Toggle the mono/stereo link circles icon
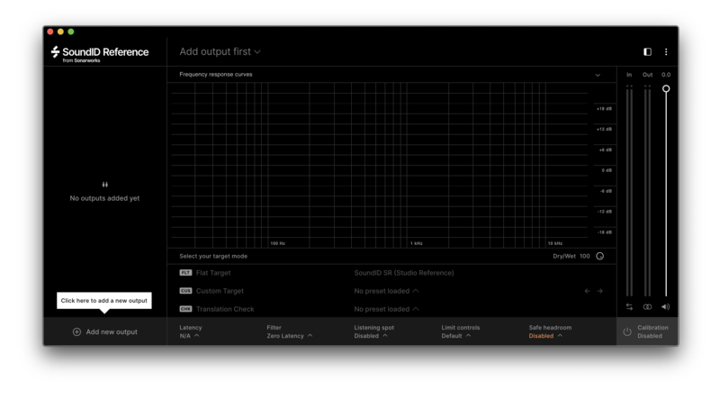 (647, 307)
